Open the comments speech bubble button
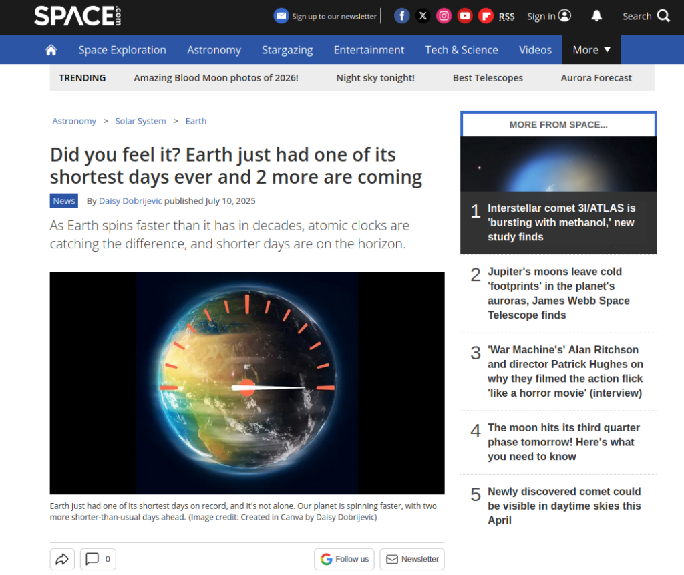This screenshot has height=575, width=684. point(98,559)
